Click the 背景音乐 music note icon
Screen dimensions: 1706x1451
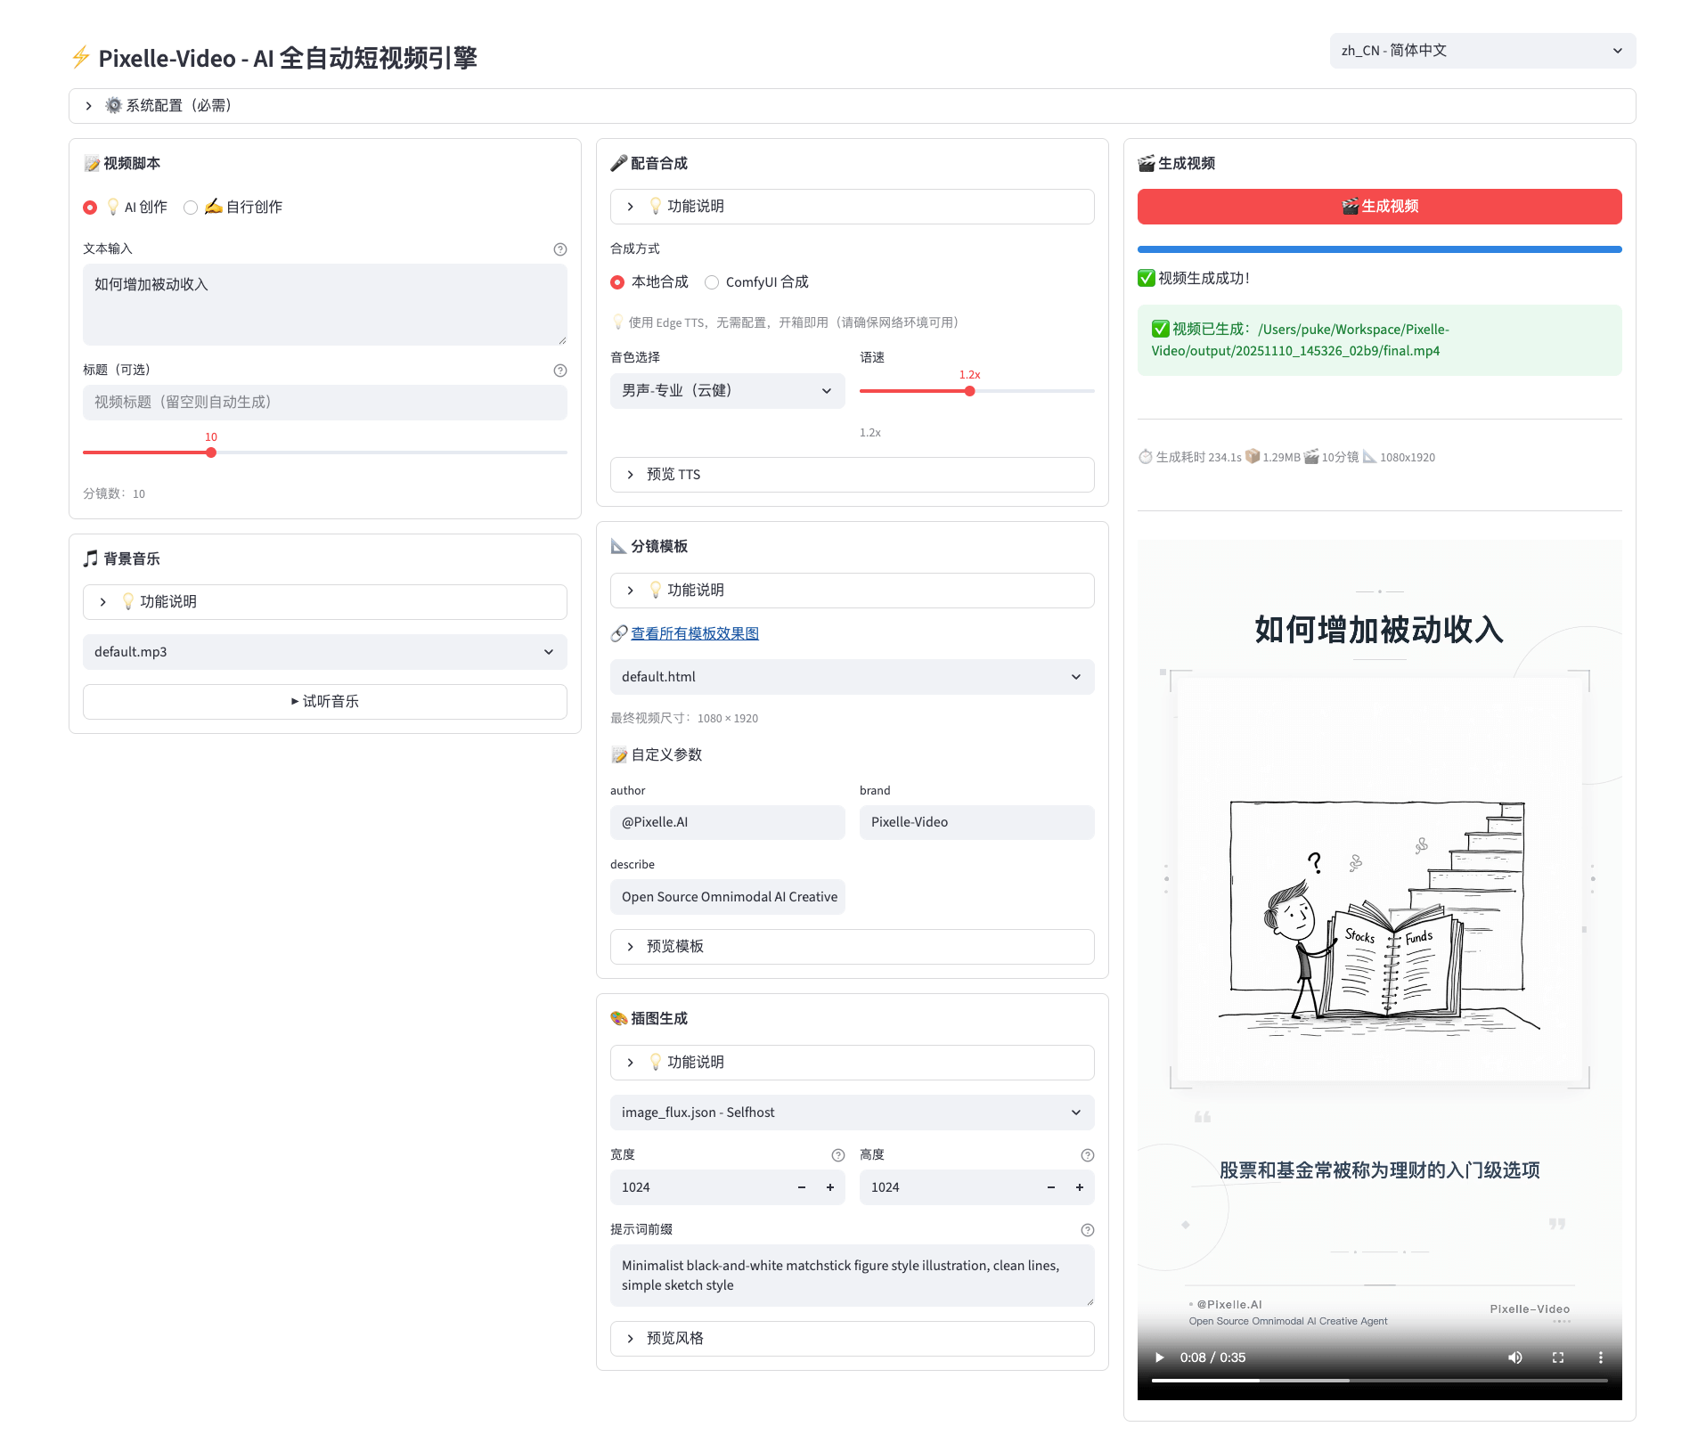[90, 558]
